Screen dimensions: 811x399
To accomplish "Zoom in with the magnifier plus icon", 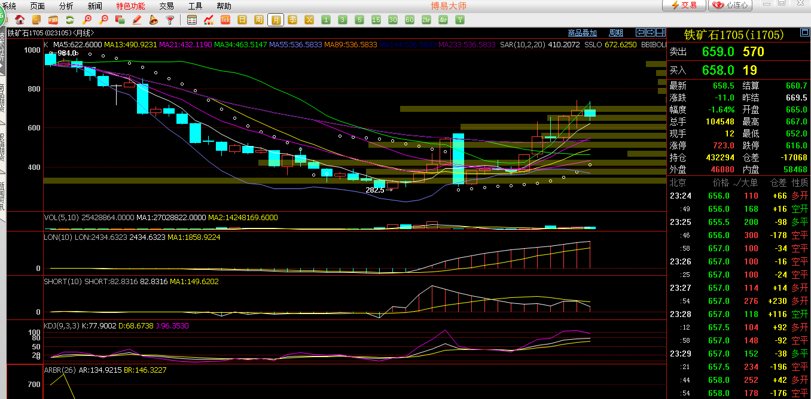I will [x=87, y=20].
